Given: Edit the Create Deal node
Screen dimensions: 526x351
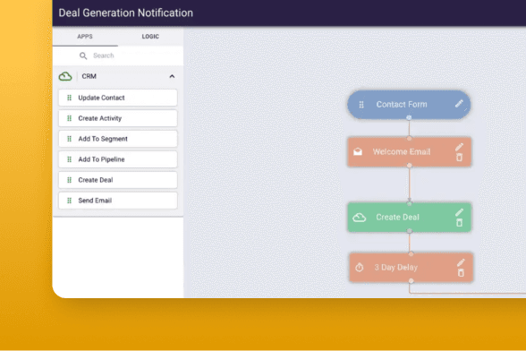Looking at the screenshot, I should pyautogui.click(x=459, y=212).
